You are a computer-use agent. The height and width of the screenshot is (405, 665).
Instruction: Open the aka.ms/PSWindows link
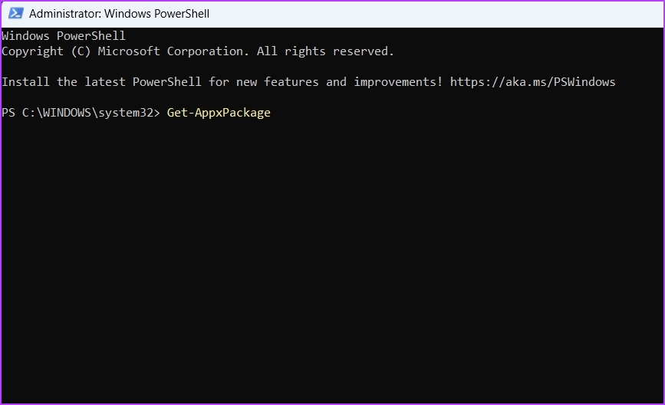coord(532,82)
